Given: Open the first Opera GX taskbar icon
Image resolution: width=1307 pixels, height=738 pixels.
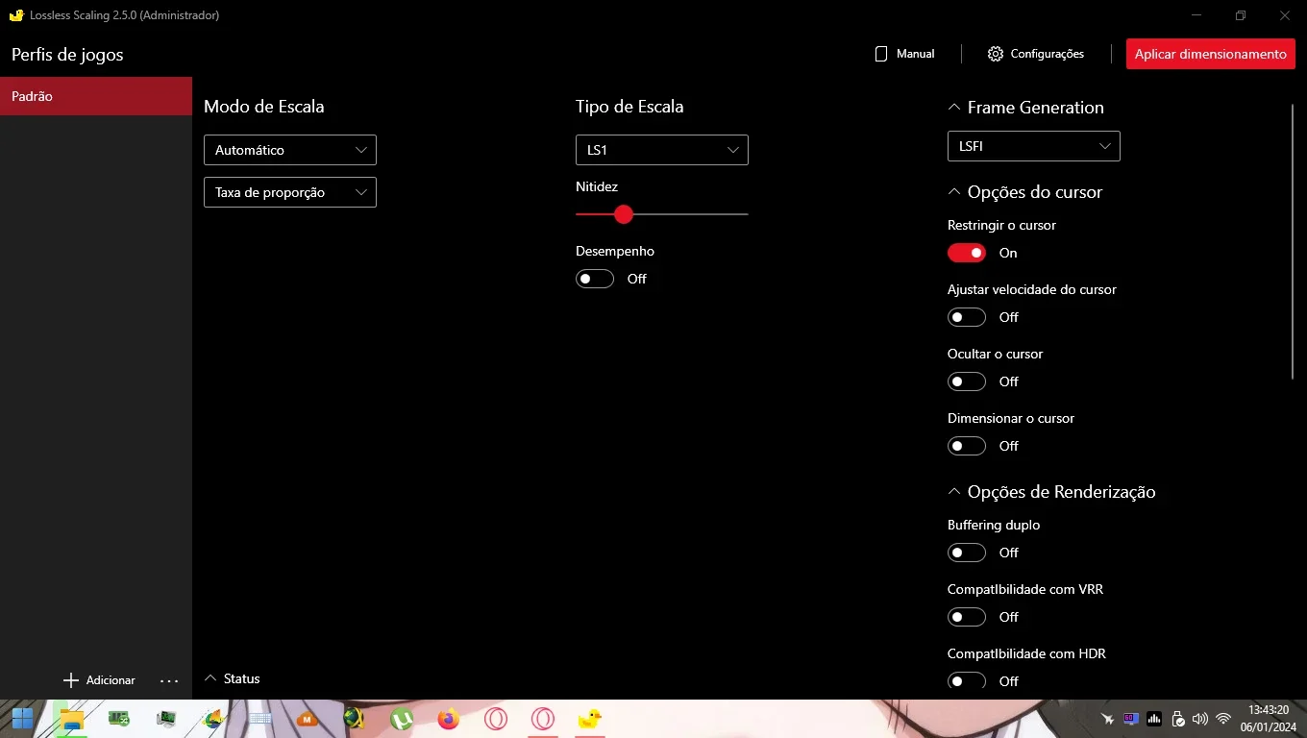Looking at the screenshot, I should tap(496, 719).
